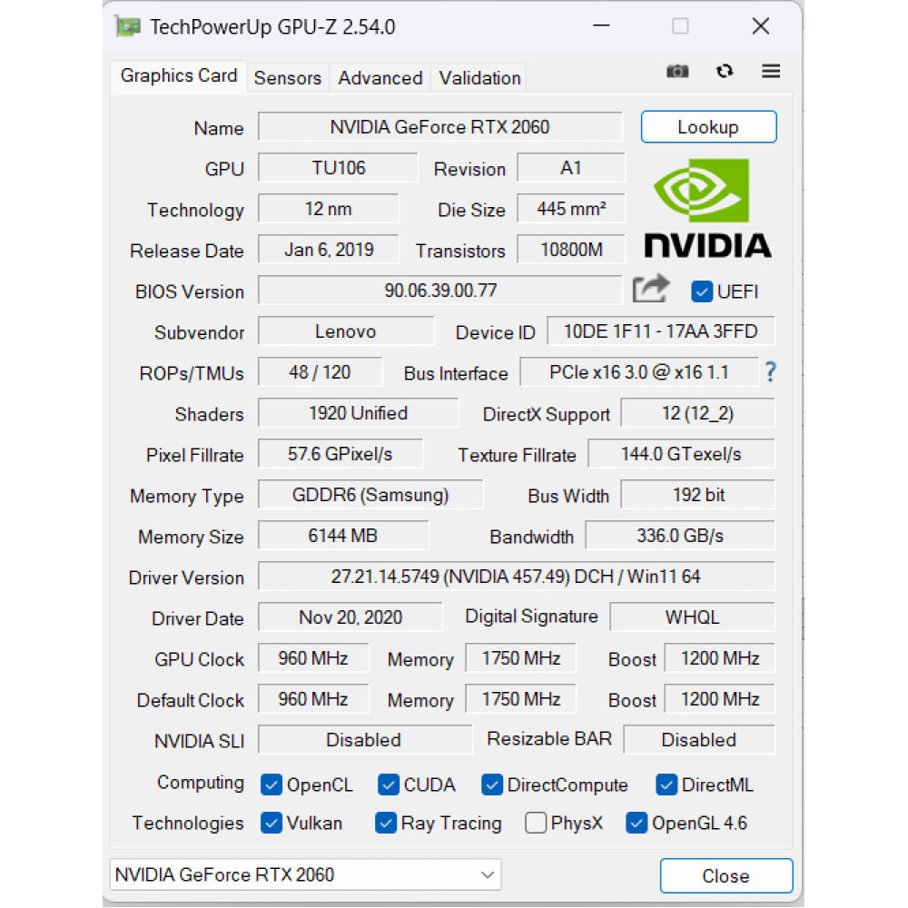Click the Memory Type value GDDR6 (Samsung)

[x=370, y=495]
